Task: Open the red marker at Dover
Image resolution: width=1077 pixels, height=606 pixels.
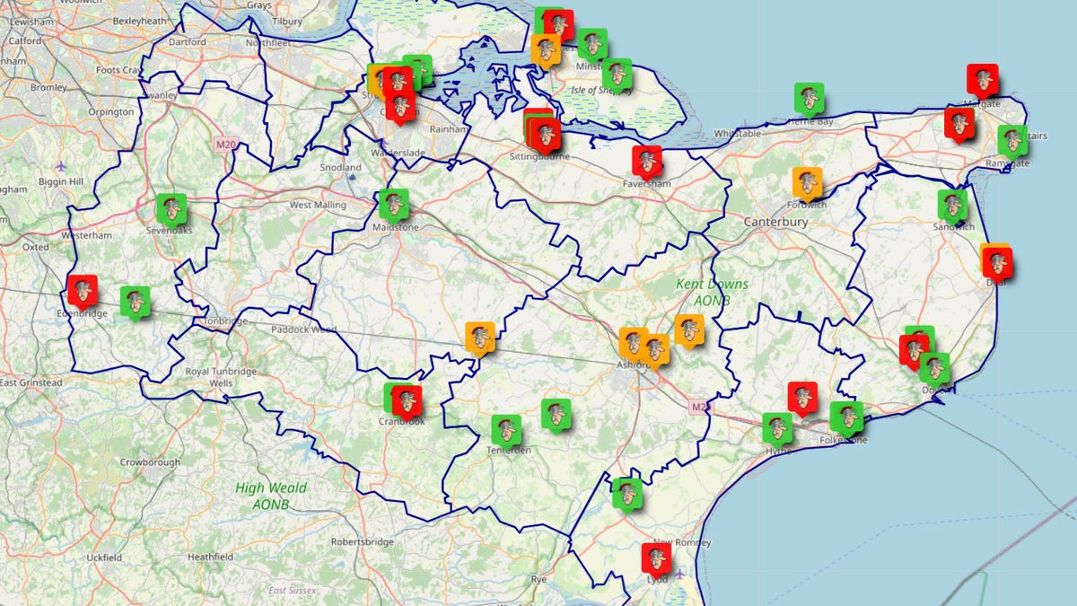Action: (x=915, y=349)
